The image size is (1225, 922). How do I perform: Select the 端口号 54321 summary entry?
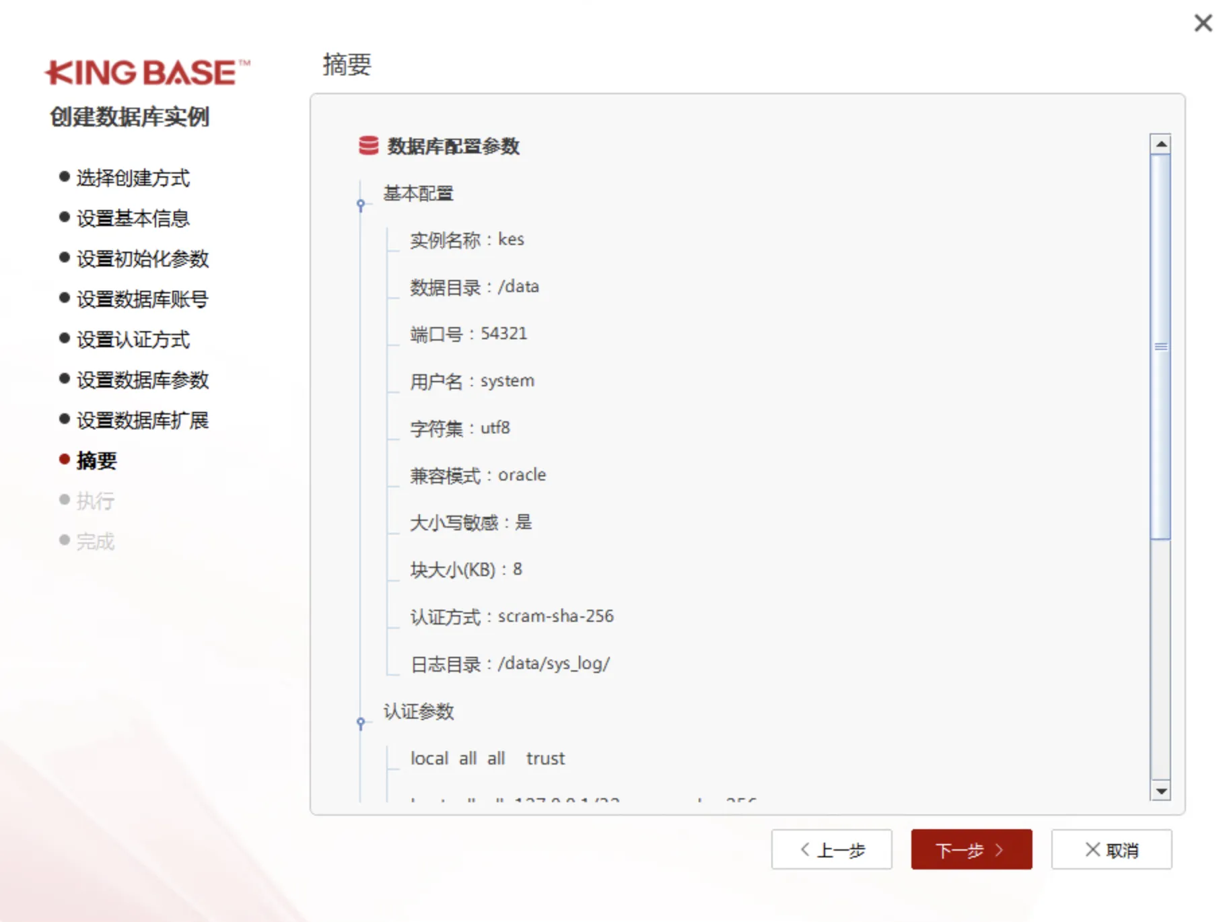(x=469, y=332)
